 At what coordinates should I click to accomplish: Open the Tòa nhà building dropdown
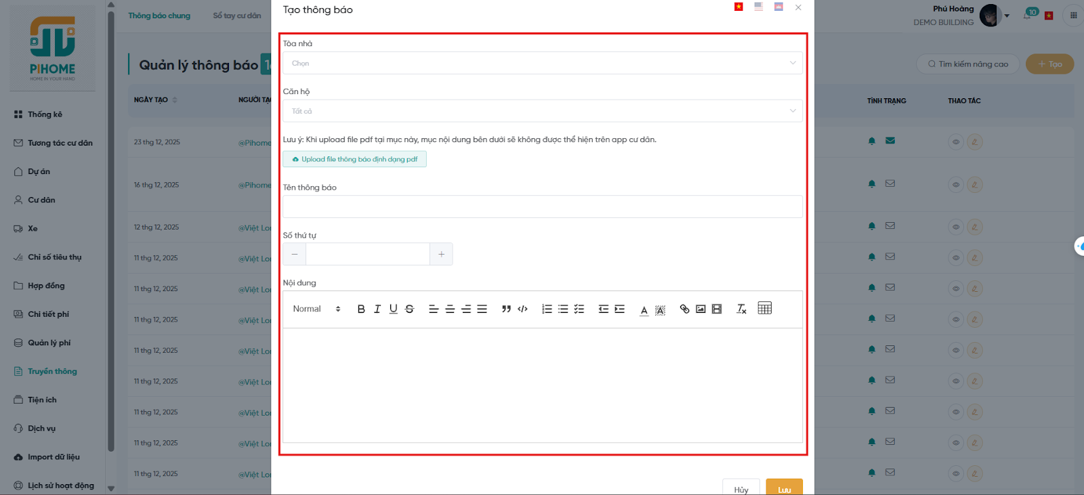click(542, 63)
